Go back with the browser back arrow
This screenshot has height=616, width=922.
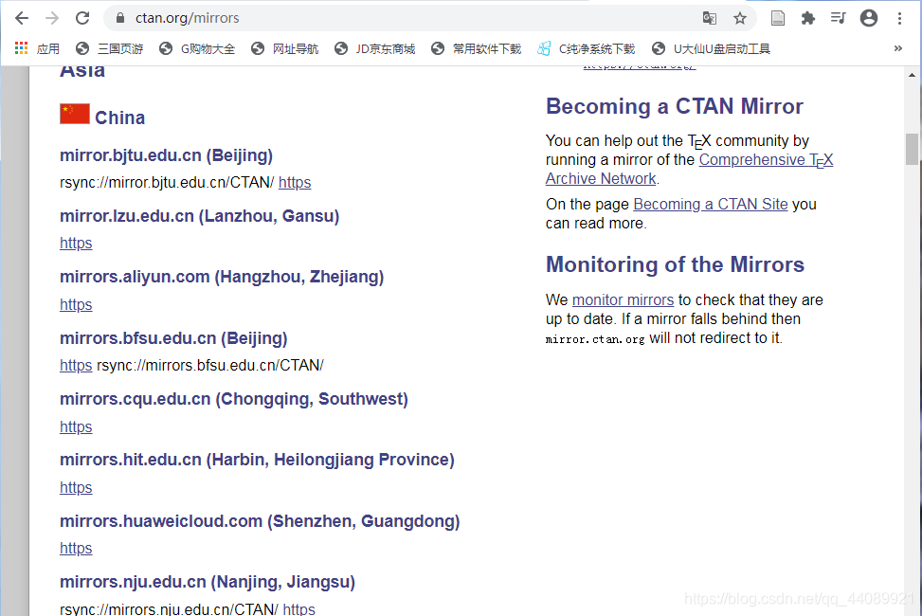(x=22, y=18)
